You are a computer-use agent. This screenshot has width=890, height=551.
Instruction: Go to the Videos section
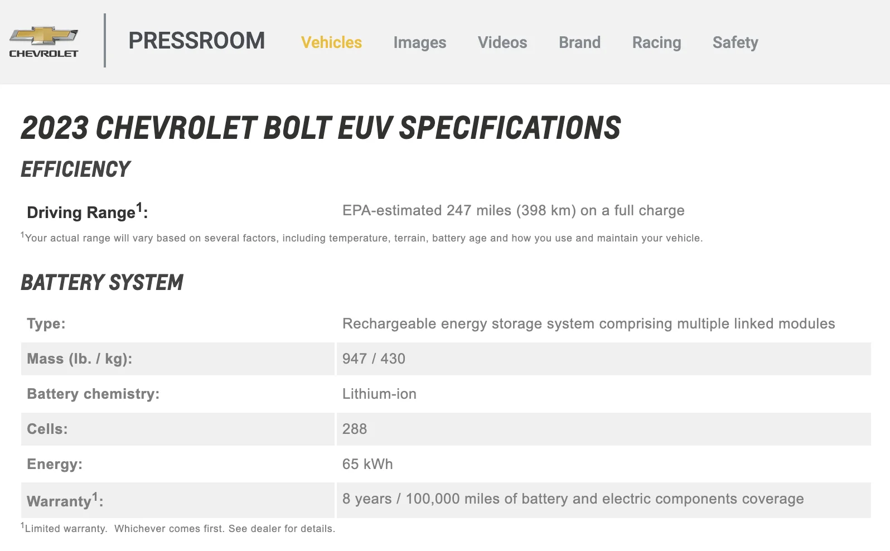[x=502, y=42]
